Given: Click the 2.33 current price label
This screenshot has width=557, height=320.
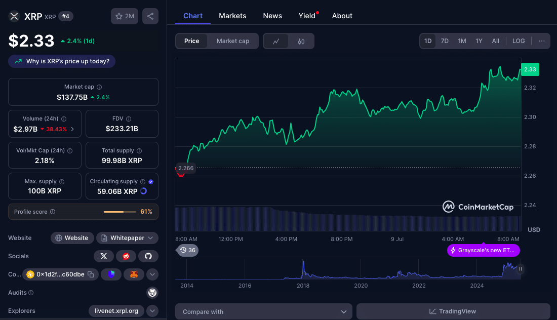Looking at the screenshot, I should click(x=530, y=69).
